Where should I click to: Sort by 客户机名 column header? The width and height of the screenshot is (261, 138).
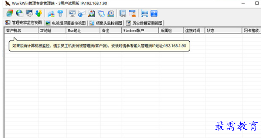[21, 30]
